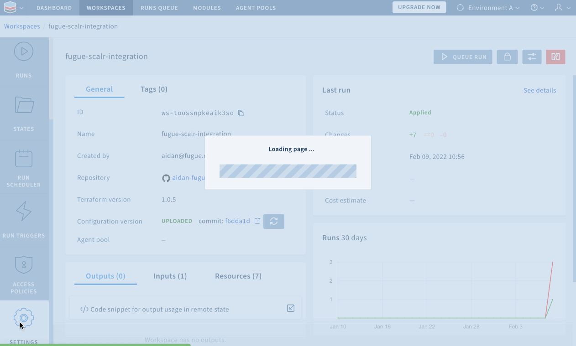Click the Terraform version 1.0.5 value
The image size is (576, 346).
[x=168, y=200]
